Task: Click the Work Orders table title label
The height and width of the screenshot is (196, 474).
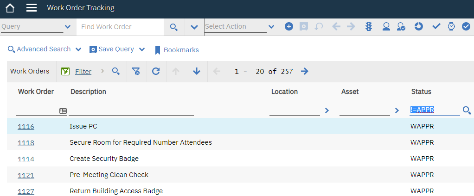Action: click(30, 71)
